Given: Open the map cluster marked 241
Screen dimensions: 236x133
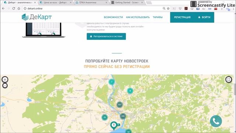Looking at the screenshot, I should 123,116.
